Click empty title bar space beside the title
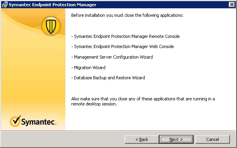 click(x=162, y=5)
